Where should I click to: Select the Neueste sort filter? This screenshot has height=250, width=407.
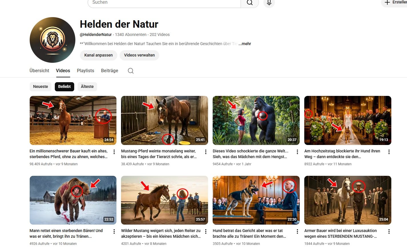point(41,86)
